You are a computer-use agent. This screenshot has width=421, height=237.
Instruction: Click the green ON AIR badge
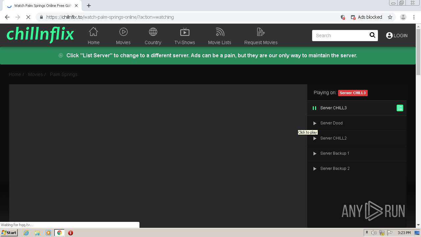pos(400,108)
